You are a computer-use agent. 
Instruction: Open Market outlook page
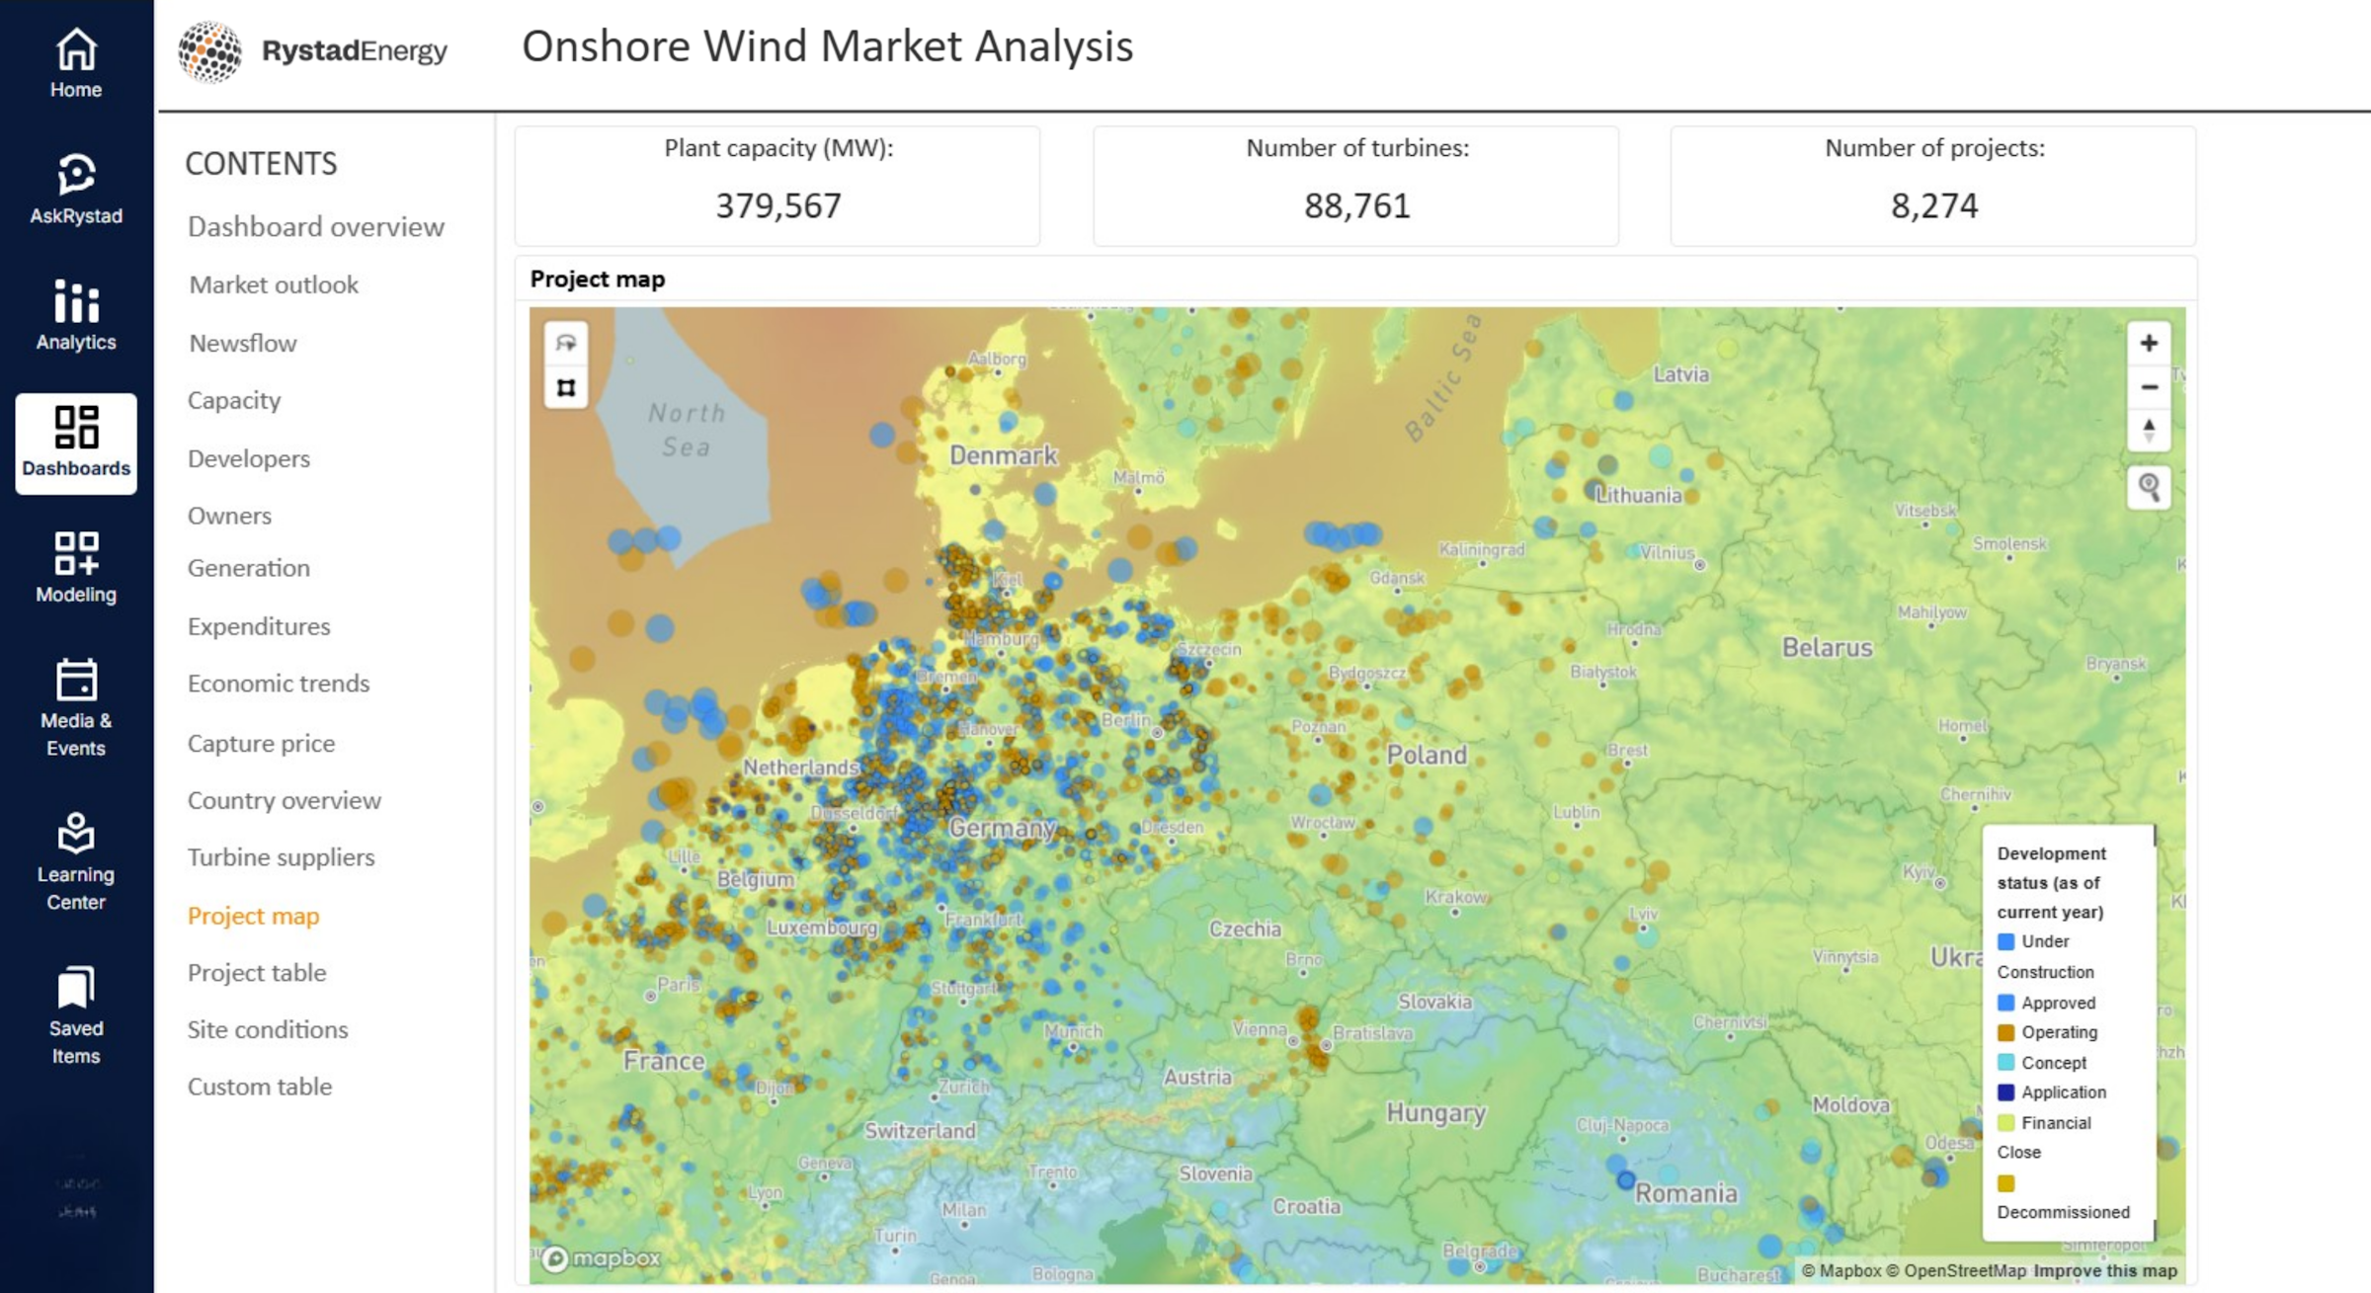tap(274, 285)
